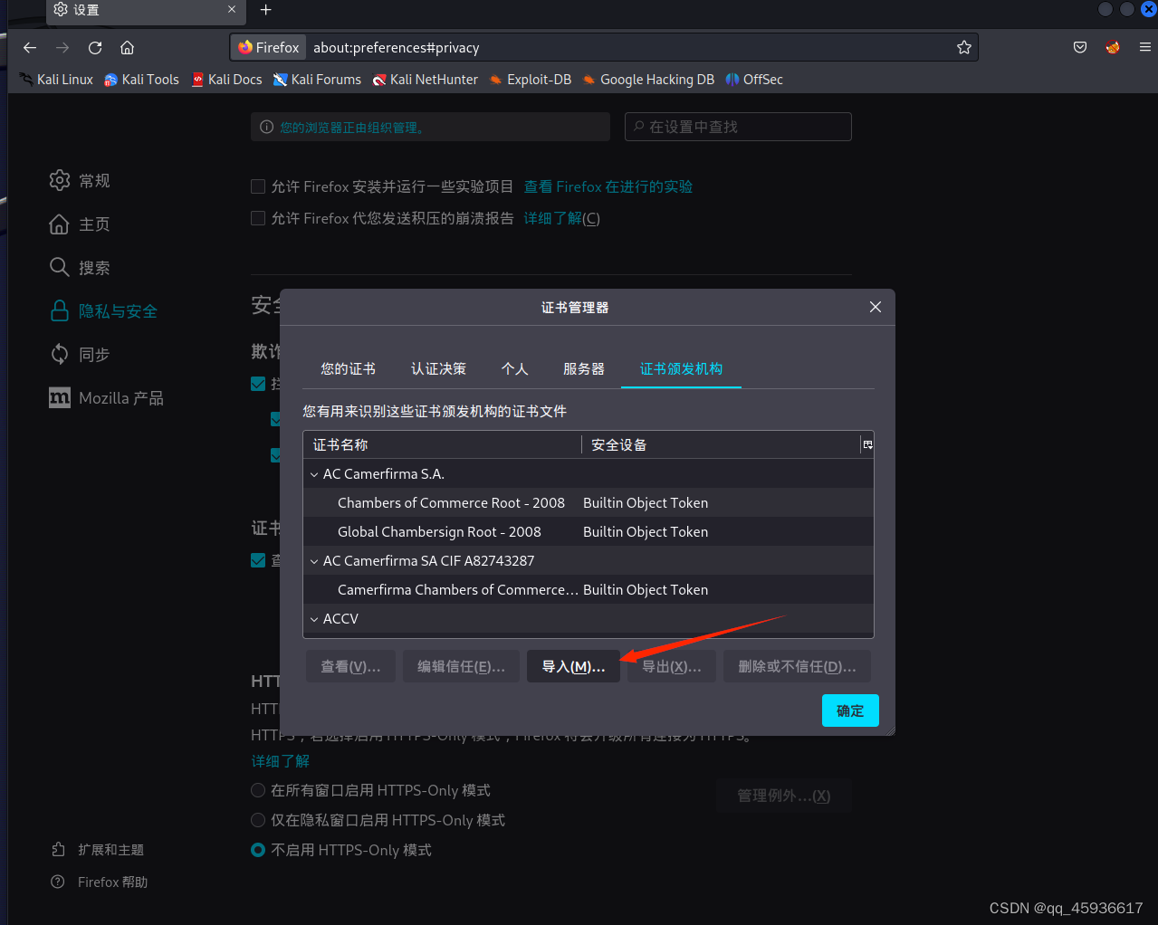The image size is (1158, 925).
Task: Open the Kali Tools bookmark
Action: 141,80
